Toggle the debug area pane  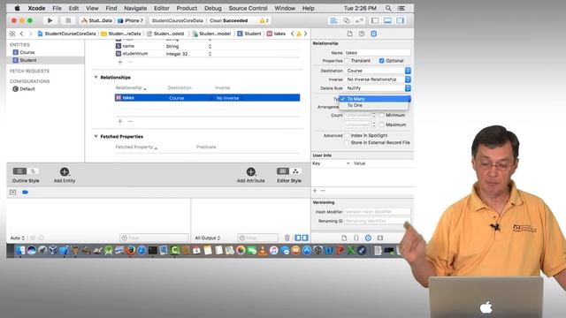[387, 20]
